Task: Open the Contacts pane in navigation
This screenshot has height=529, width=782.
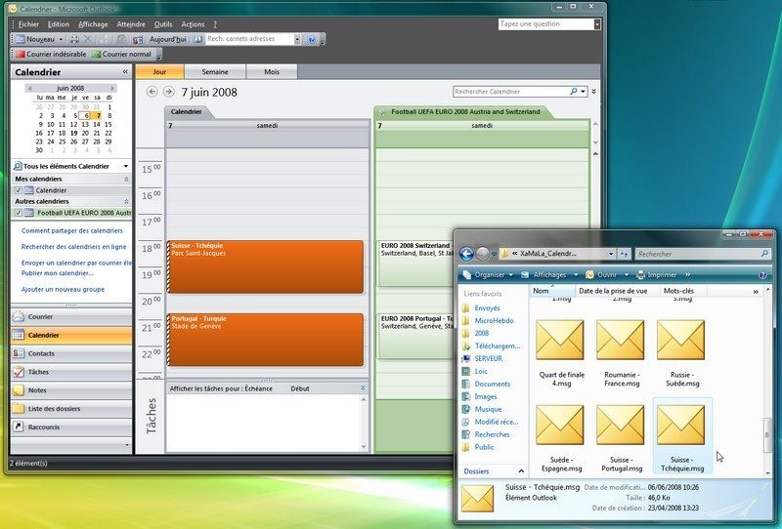Action: [41, 353]
